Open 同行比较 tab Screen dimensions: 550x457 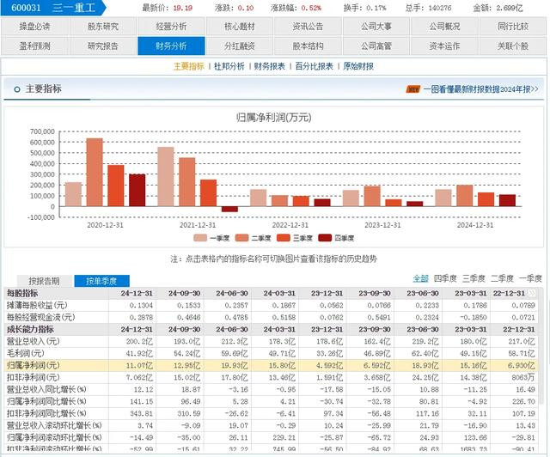[513, 27]
